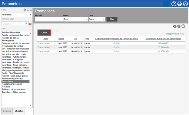Click the Mot-clé input field

(x=49, y=19)
